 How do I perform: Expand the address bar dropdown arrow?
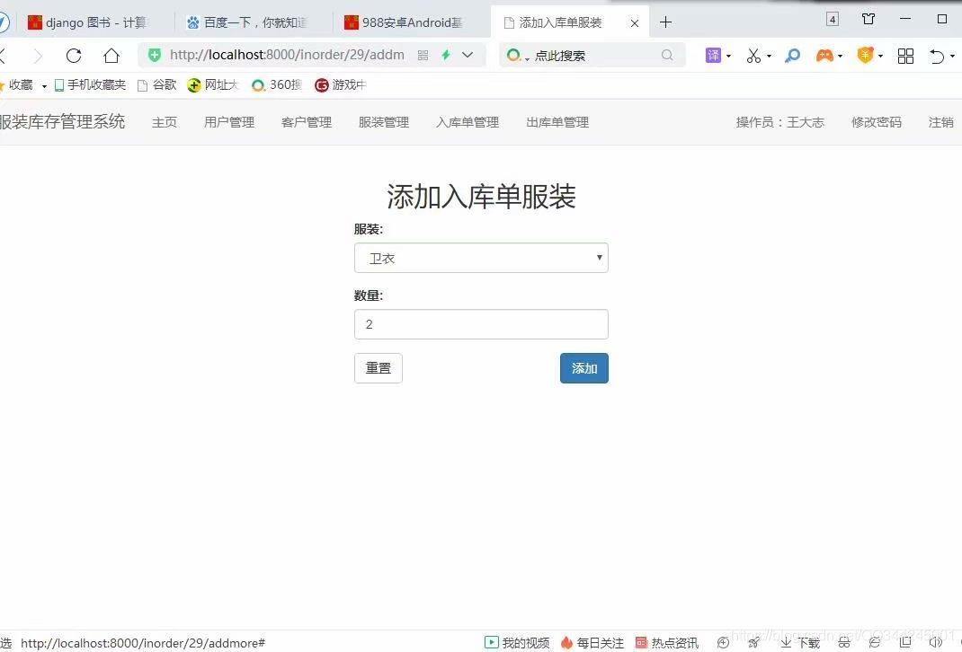click(x=467, y=55)
